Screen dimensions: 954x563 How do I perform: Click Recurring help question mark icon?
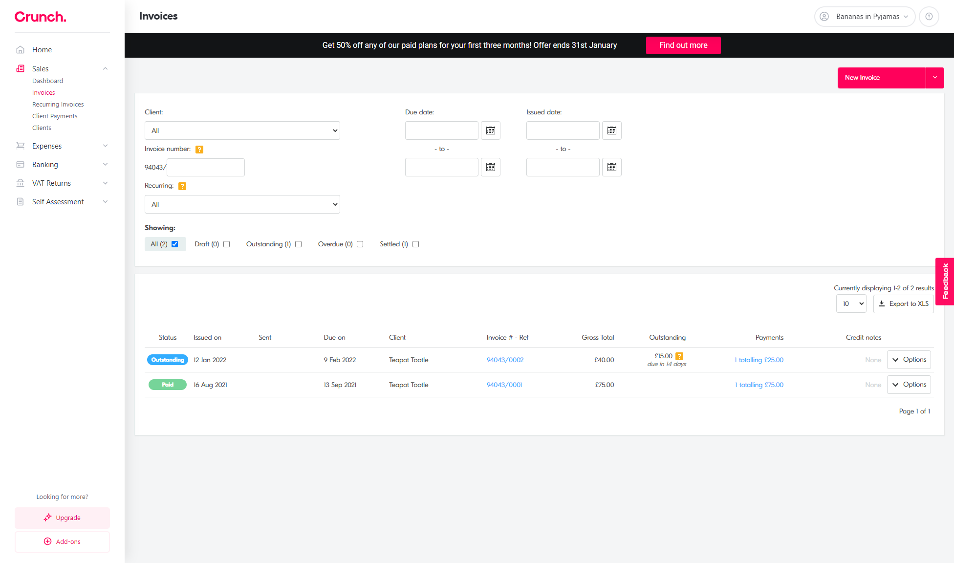click(182, 186)
